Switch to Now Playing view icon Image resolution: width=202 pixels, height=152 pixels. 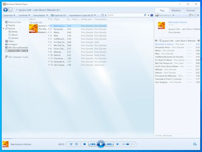click(x=195, y=144)
